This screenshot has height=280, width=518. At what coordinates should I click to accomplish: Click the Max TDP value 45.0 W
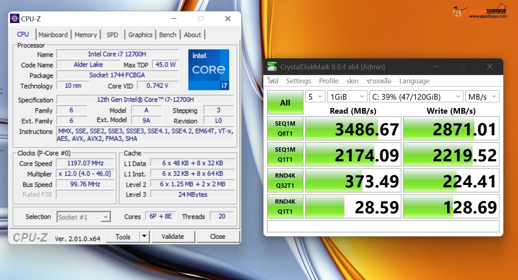[x=166, y=65]
